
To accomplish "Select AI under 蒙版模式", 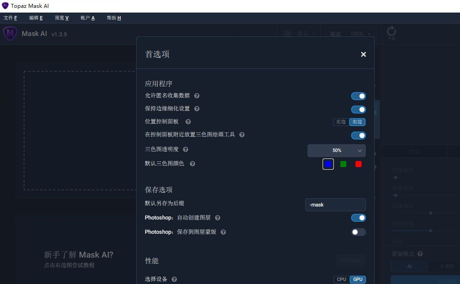I will click(409, 266).
